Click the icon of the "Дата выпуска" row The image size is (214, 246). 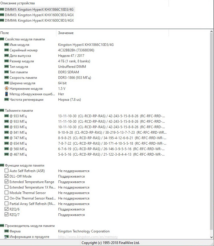(6, 55)
